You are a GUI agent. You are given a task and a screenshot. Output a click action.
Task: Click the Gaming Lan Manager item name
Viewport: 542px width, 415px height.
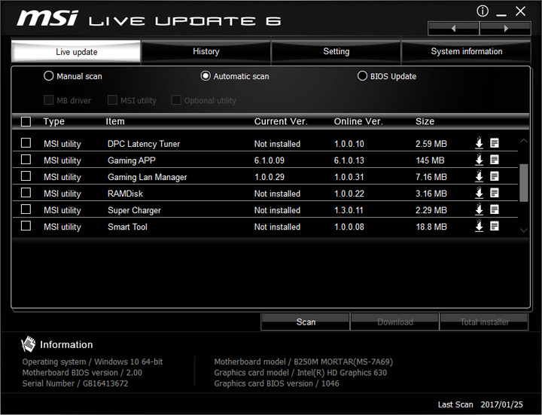(x=147, y=177)
